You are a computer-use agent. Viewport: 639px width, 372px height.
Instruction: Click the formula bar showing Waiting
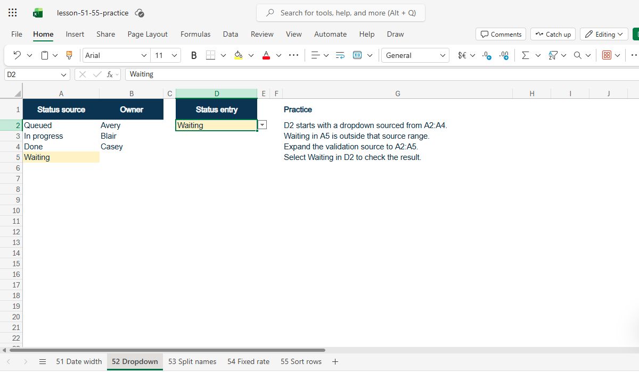(381, 74)
